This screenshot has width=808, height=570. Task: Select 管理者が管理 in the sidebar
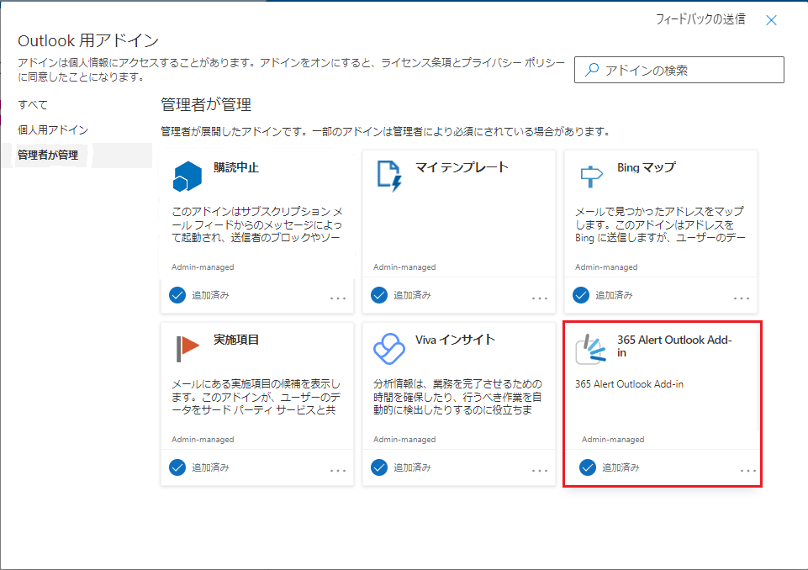pos(48,156)
